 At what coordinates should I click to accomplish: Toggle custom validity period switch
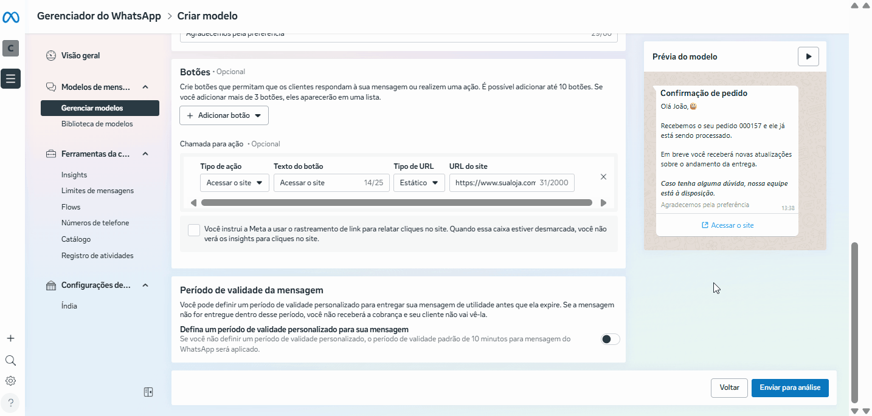pyautogui.click(x=610, y=339)
